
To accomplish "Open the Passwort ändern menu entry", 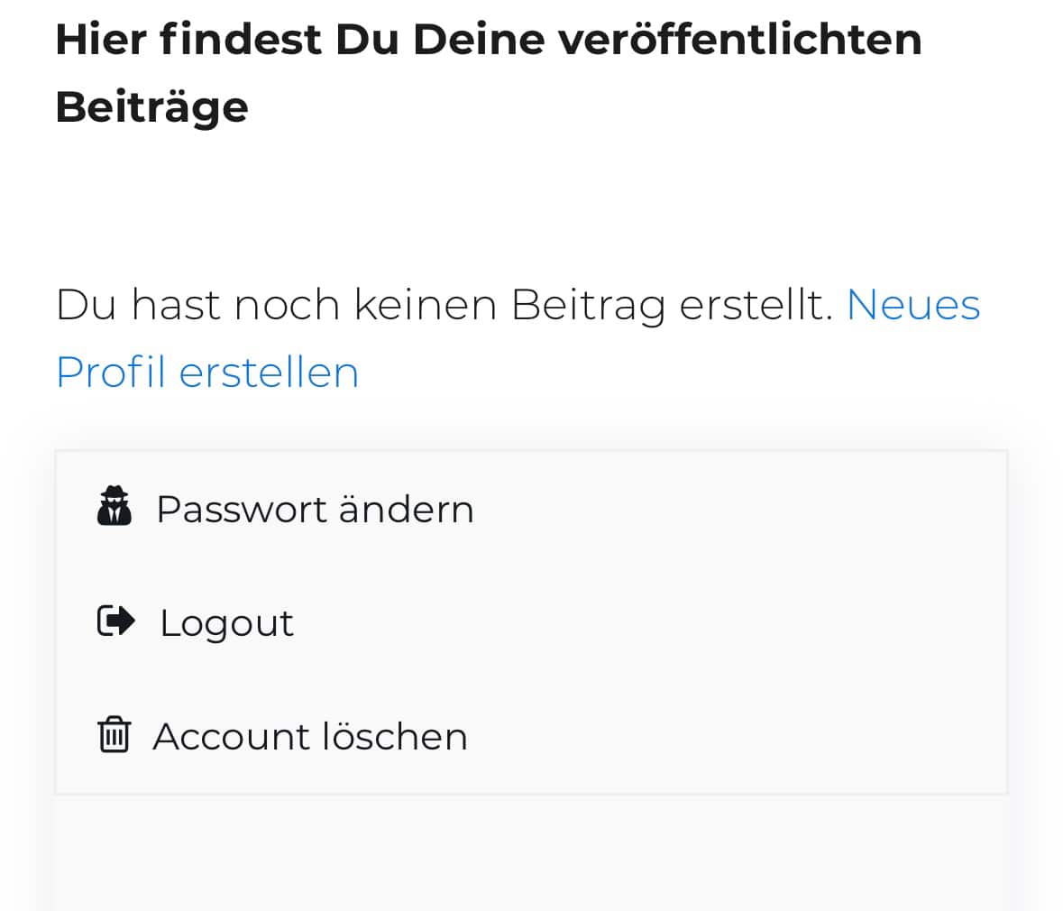I will click(315, 509).
